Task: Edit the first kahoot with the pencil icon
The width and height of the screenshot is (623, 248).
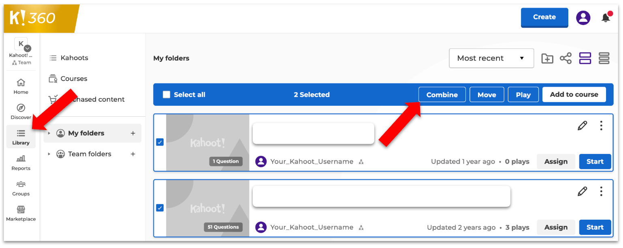Action: coord(582,125)
